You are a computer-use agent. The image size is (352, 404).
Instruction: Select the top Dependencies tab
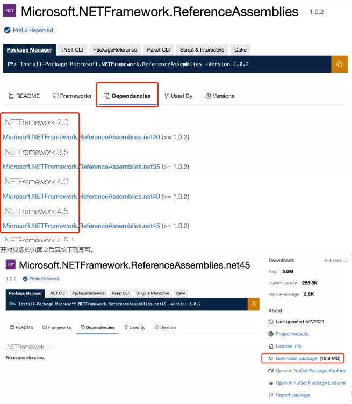127,96
